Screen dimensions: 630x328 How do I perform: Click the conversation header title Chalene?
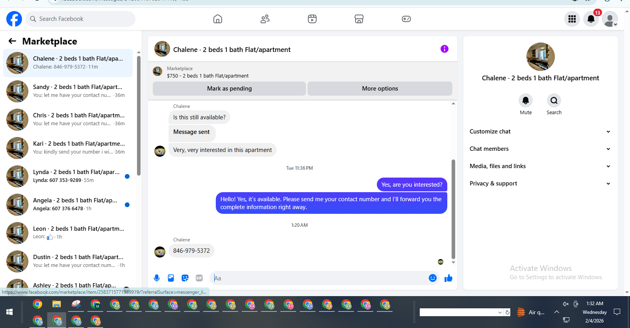click(x=232, y=50)
